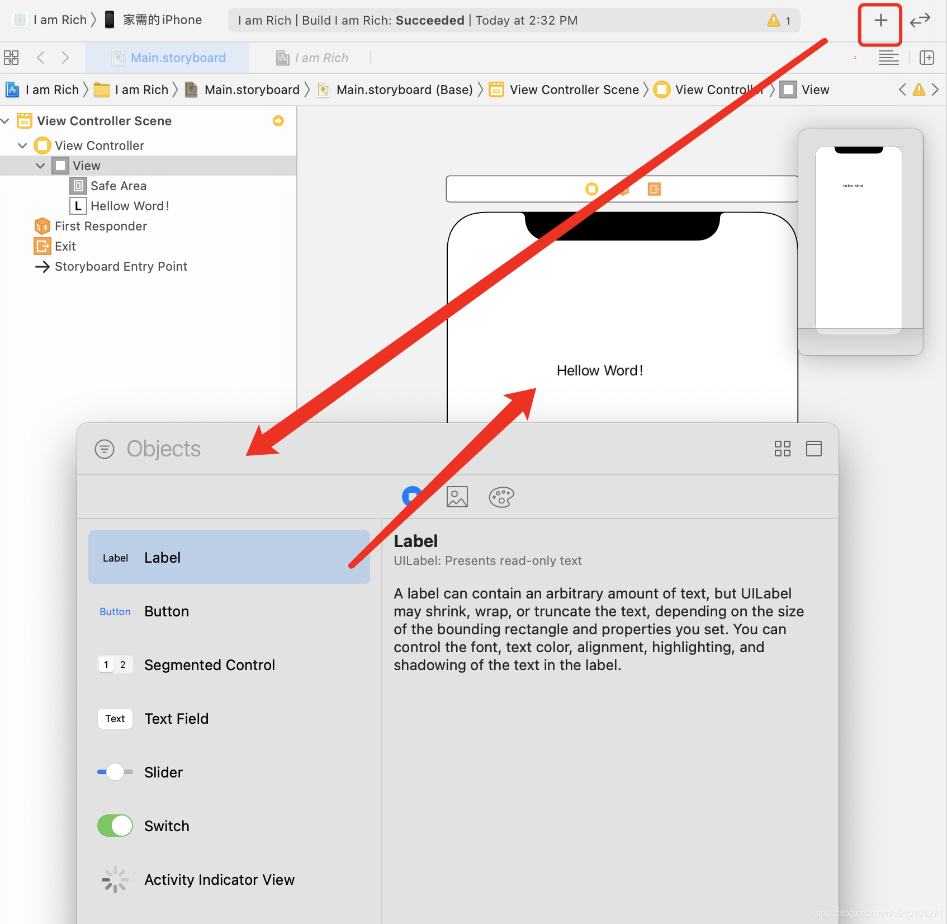The height and width of the screenshot is (924, 947).
Task: Click the jump bar yellow warning icon
Action: 919,89
